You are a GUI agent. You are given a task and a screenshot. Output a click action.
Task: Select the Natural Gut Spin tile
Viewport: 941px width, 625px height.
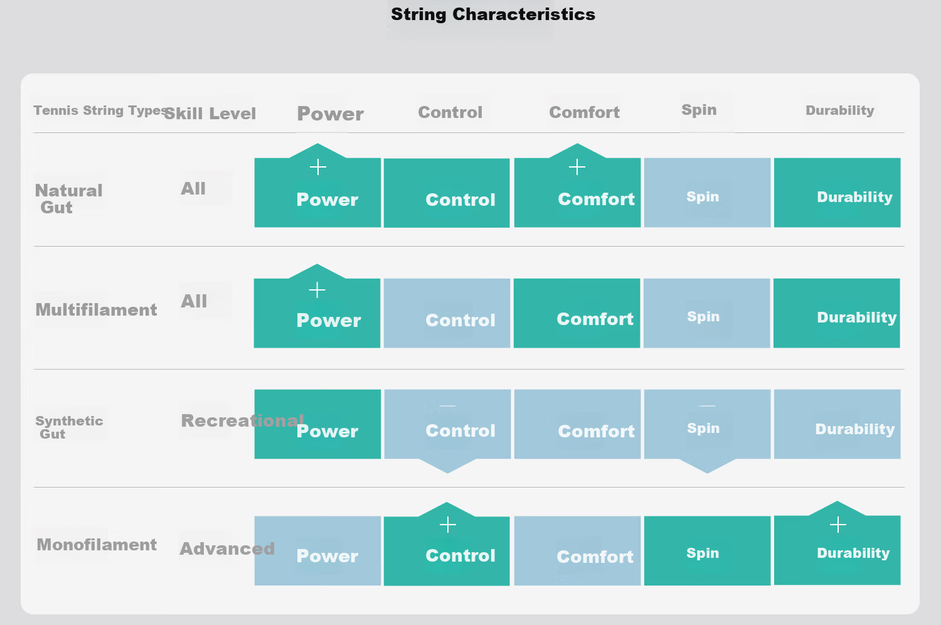coord(707,193)
